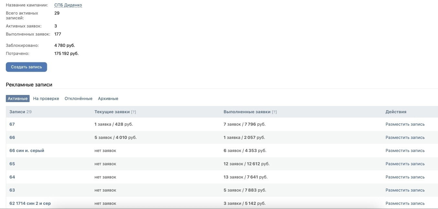This screenshot has height=209, width=438.
Task: Click Разместить запись for 66 син и. серый
Action: (x=405, y=151)
